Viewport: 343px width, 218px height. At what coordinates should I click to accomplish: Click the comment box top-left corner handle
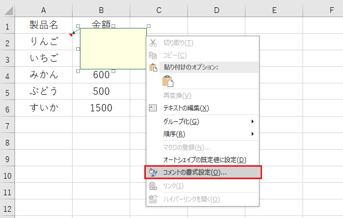pos(78,26)
